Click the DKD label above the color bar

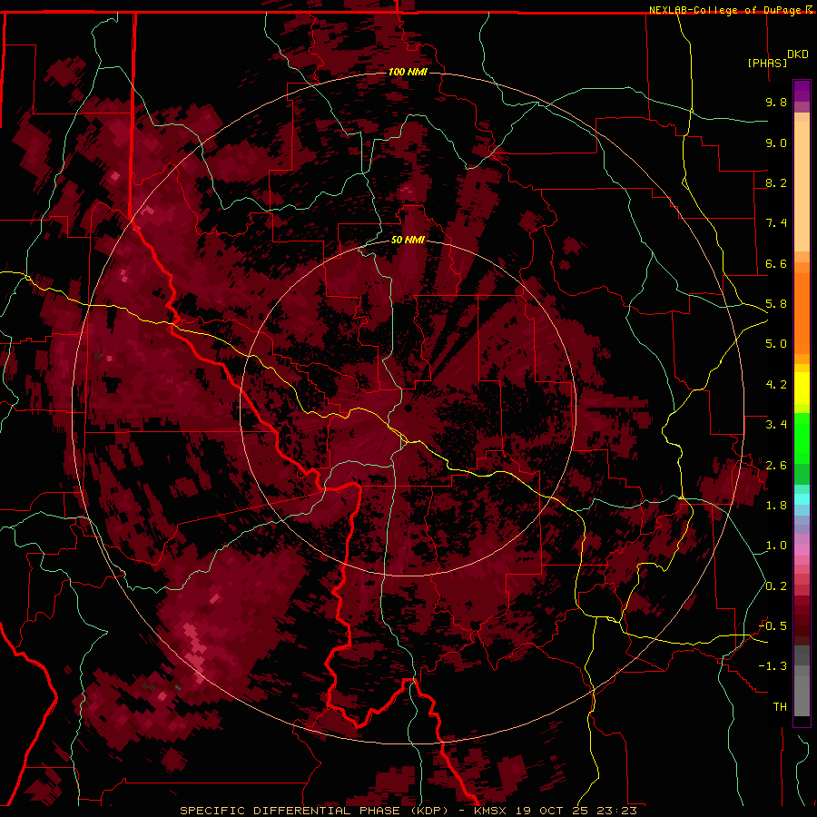pyautogui.click(x=798, y=54)
